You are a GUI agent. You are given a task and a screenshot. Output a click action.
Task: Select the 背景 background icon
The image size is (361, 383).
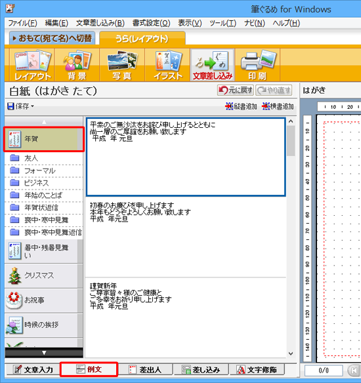pyautogui.click(x=77, y=65)
